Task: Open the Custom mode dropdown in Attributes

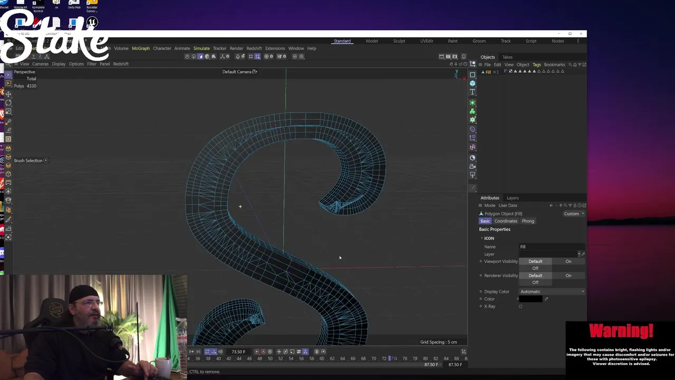Action: click(x=574, y=214)
